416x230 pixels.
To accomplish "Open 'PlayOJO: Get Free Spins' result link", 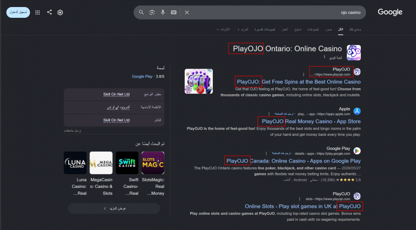I will coord(299,82).
